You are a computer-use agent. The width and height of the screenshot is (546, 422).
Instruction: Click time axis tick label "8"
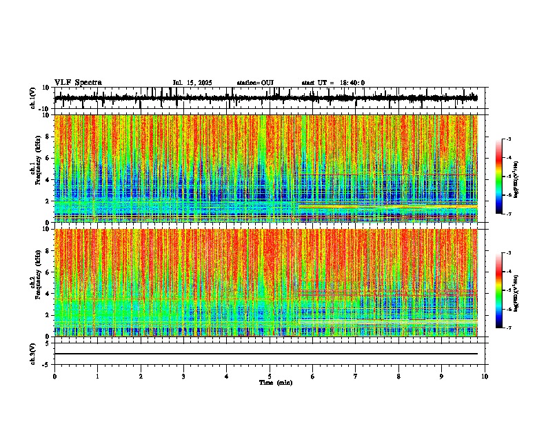click(x=398, y=376)
